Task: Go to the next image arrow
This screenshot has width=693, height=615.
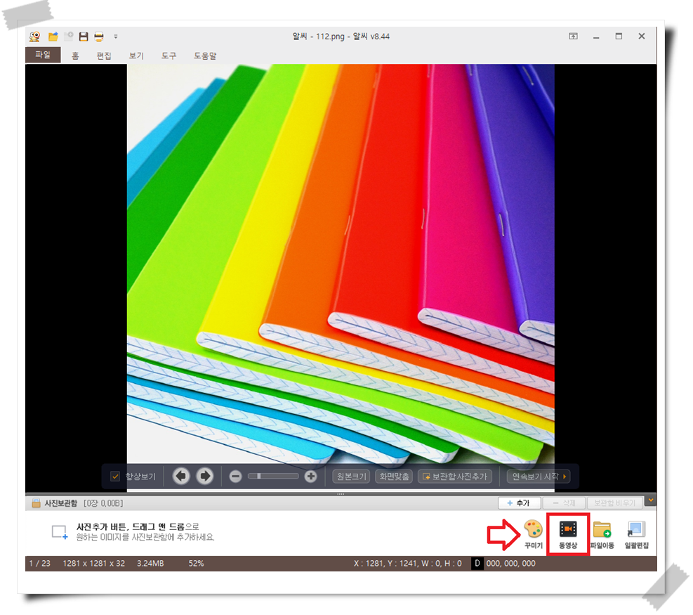Action: (x=204, y=476)
